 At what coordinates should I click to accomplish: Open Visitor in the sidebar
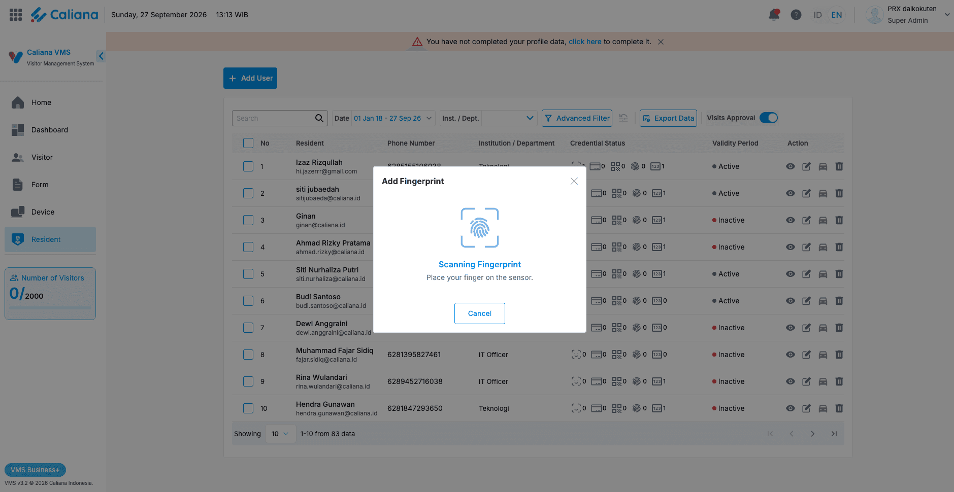click(50, 157)
